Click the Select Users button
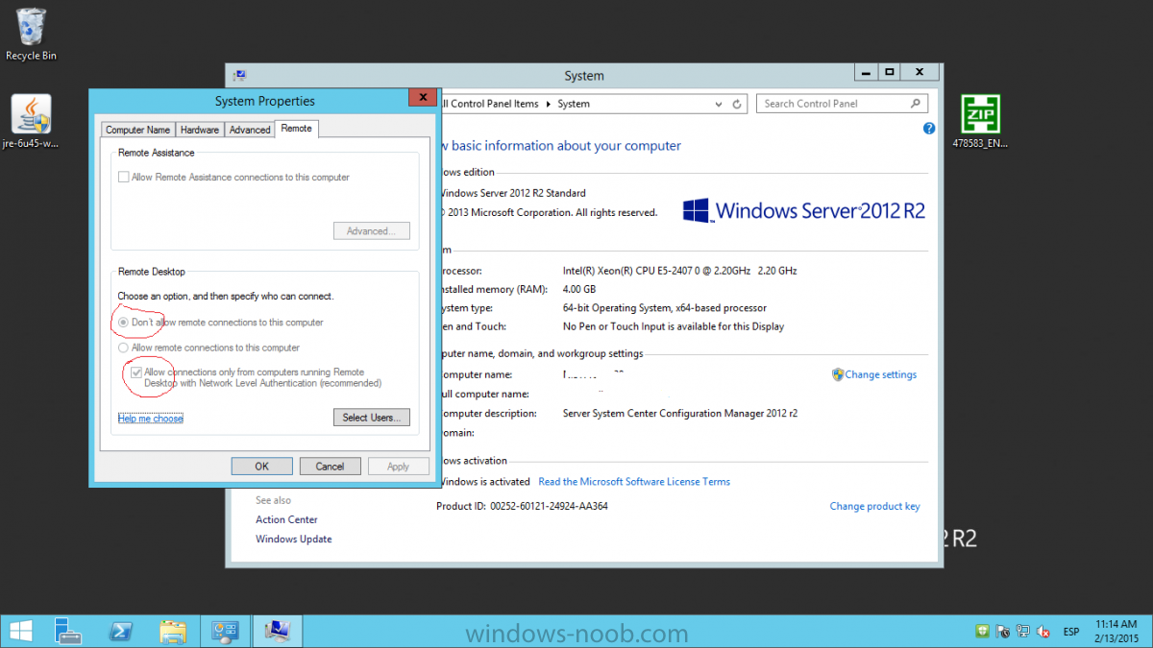 click(x=372, y=418)
